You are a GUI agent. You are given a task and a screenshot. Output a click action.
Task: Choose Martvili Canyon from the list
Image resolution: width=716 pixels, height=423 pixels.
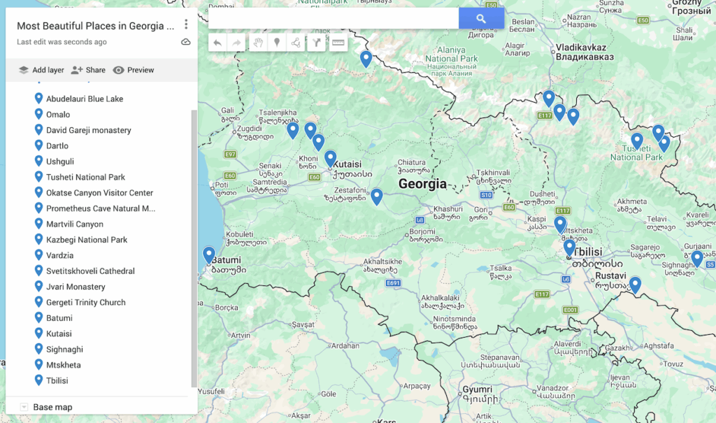[74, 224]
